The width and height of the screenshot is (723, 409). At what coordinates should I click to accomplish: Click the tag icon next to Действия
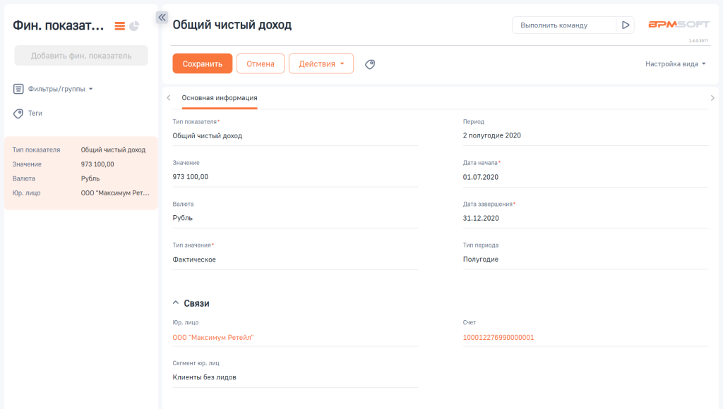point(370,63)
